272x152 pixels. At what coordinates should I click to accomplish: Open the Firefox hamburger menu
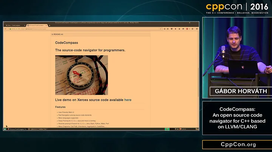[x=197, y=29]
